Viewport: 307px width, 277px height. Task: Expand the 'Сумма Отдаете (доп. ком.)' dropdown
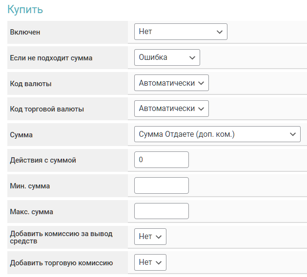[217, 134]
